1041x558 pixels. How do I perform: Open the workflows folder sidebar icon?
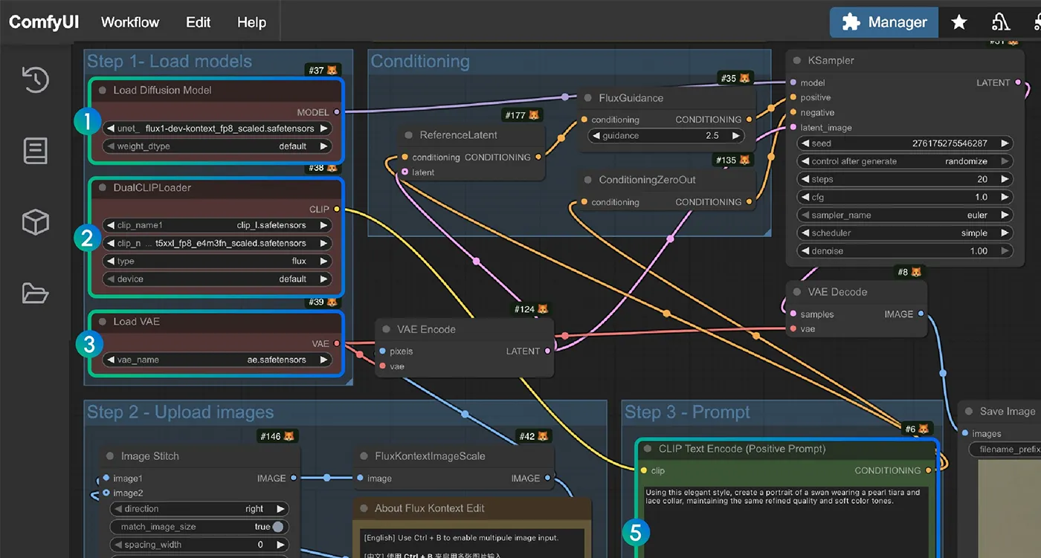[x=36, y=293]
